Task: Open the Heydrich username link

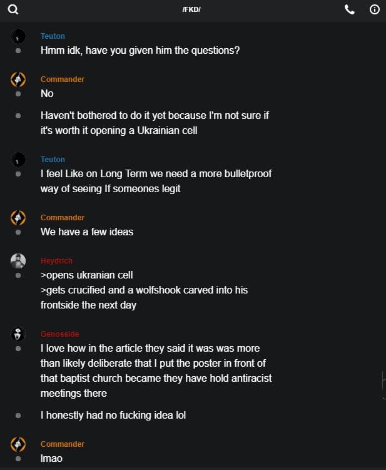Action: tap(56, 260)
